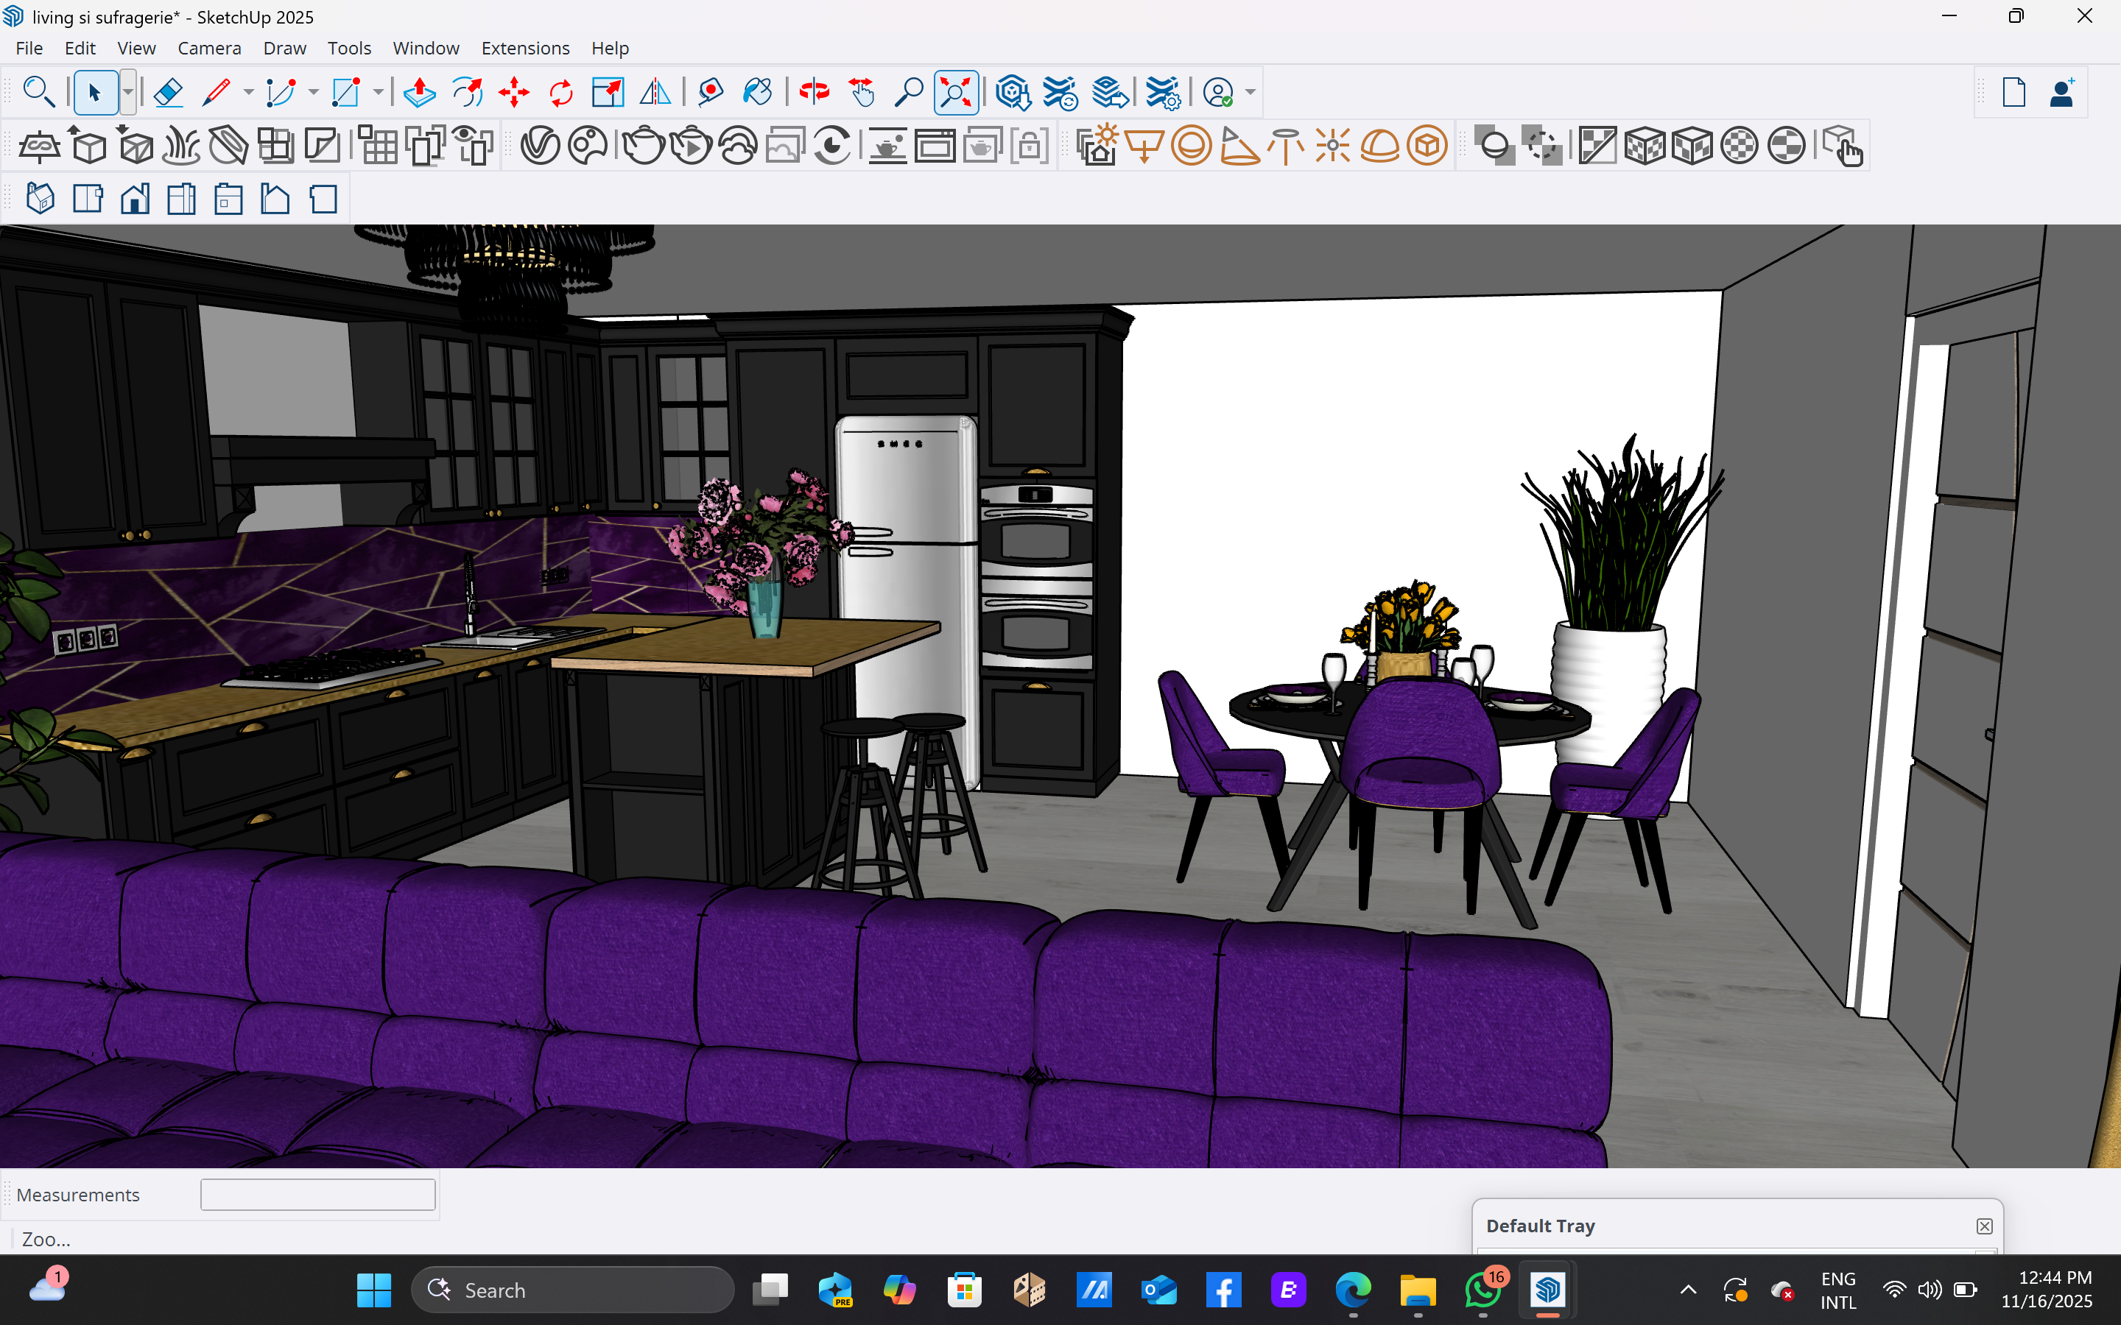
Task: Open the Line tool dropdown arrow
Action: point(249,92)
